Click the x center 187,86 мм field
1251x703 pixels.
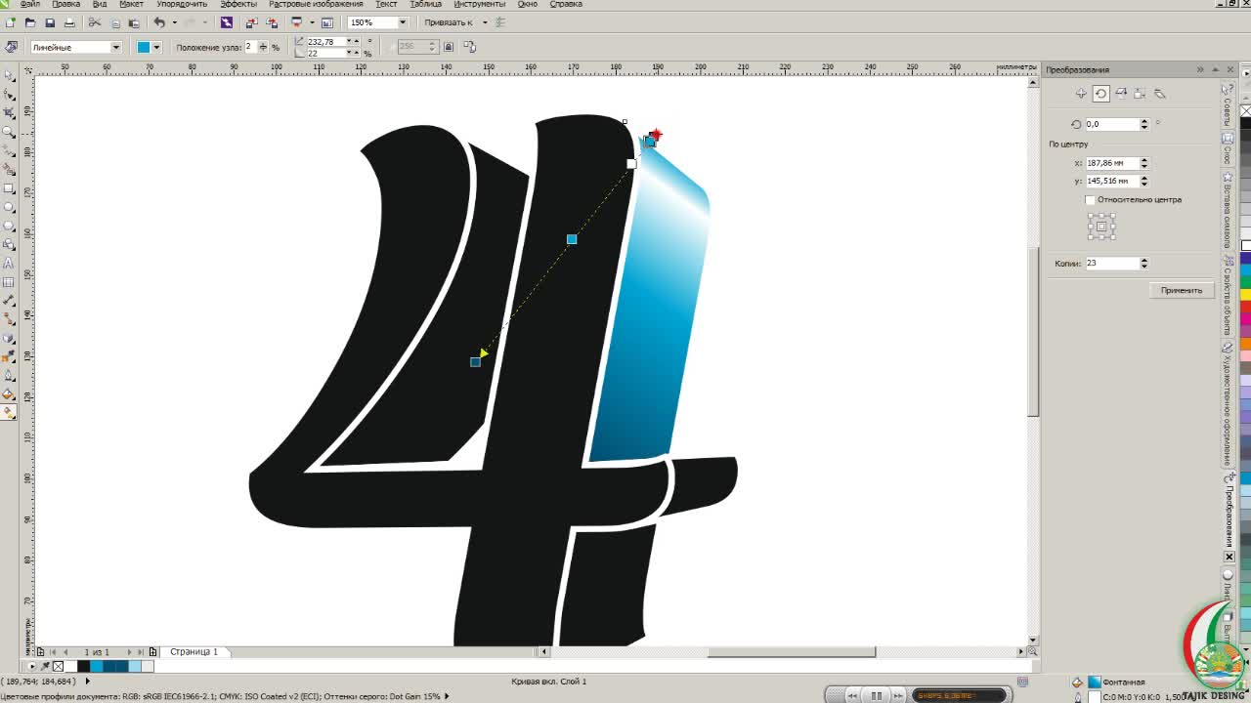pyautogui.click(x=1112, y=163)
